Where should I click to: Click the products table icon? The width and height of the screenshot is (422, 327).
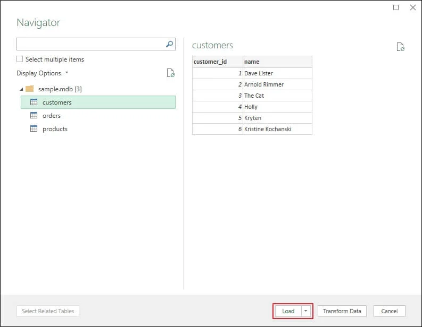[x=34, y=128]
